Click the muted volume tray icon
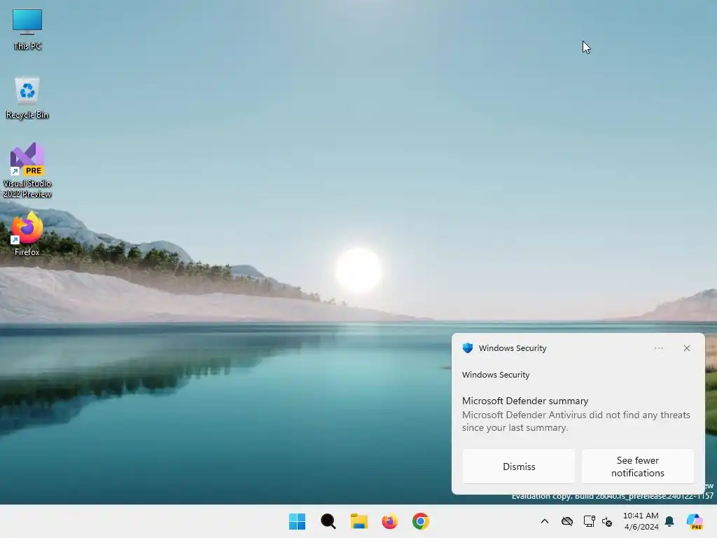This screenshot has height=538, width=717. (607, 521)
